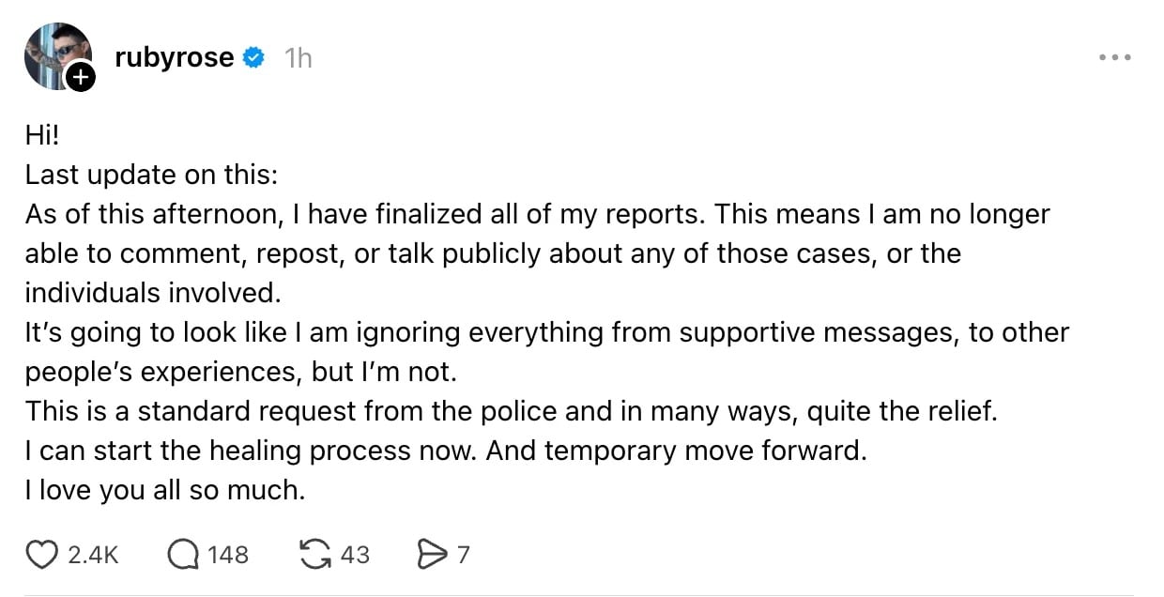This screenshot has width=1164, height=597.
Task: Open the 148 replies
Action: click(227, 555)
